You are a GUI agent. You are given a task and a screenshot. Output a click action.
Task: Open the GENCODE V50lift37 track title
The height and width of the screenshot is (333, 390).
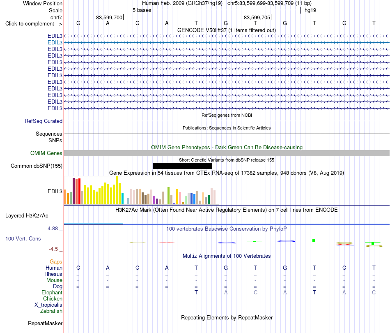tap(227, 30)
